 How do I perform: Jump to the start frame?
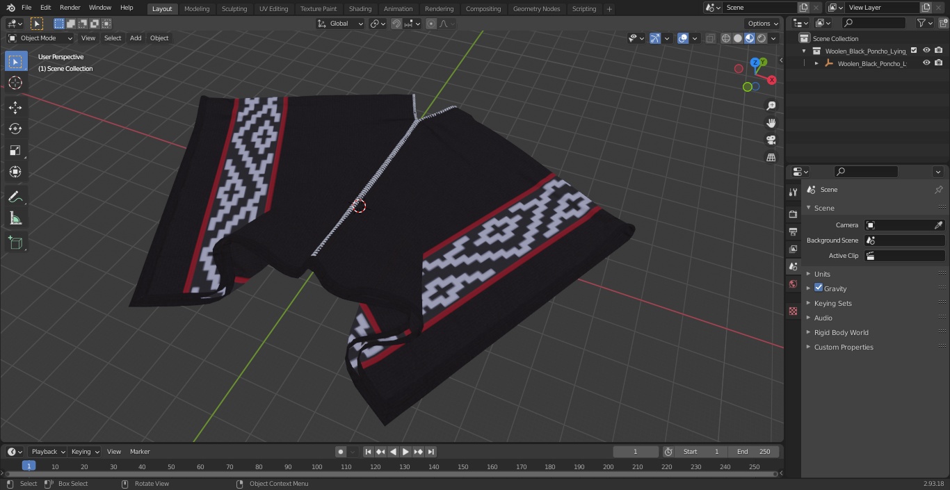[369, 452]
